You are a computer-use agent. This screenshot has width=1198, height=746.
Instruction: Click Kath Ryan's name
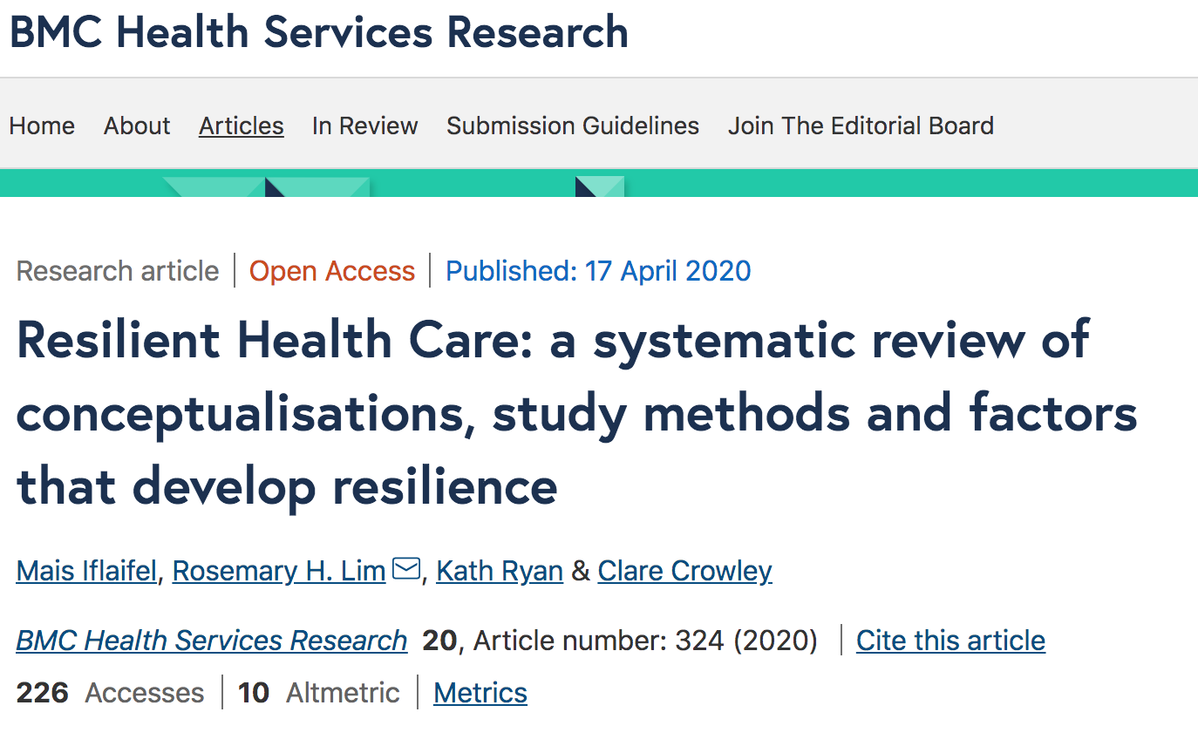coord(499,570)
